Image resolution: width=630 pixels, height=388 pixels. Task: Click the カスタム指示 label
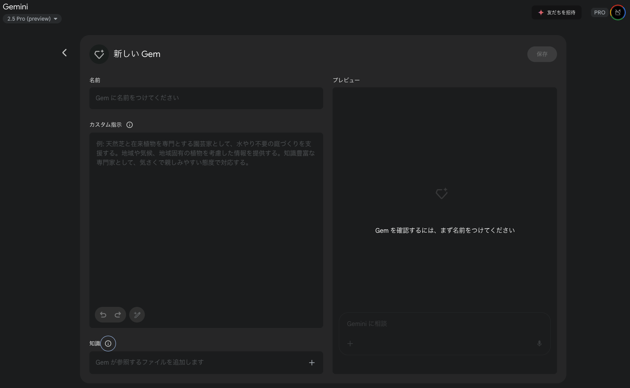106,125
